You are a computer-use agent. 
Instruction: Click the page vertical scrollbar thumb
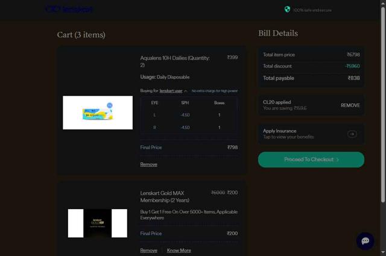[x=383, y=105]
